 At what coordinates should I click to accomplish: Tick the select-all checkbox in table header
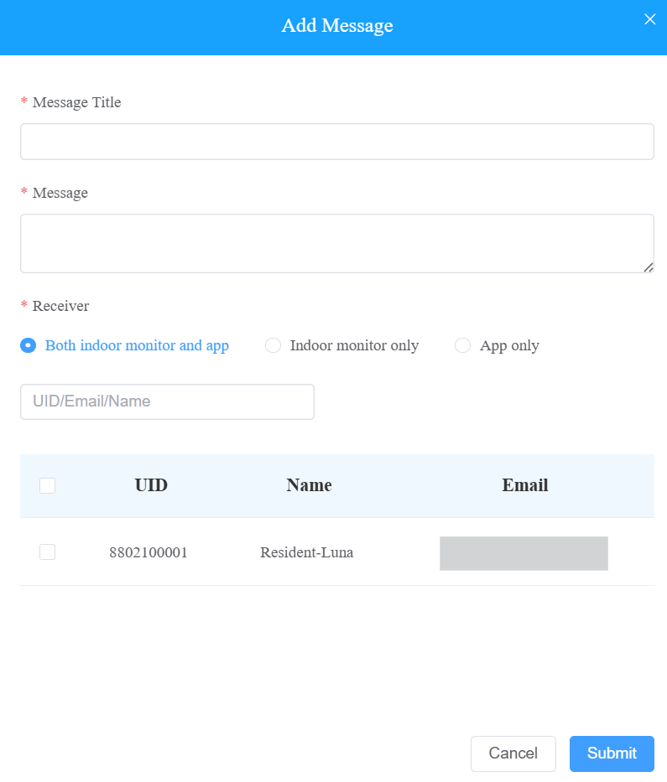tap(48, 485)
